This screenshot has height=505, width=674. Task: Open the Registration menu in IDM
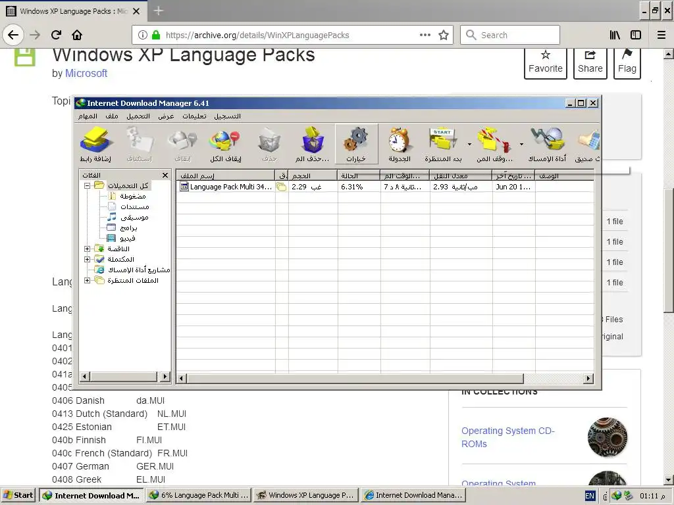pyautogui.click(x=227, y=116)
